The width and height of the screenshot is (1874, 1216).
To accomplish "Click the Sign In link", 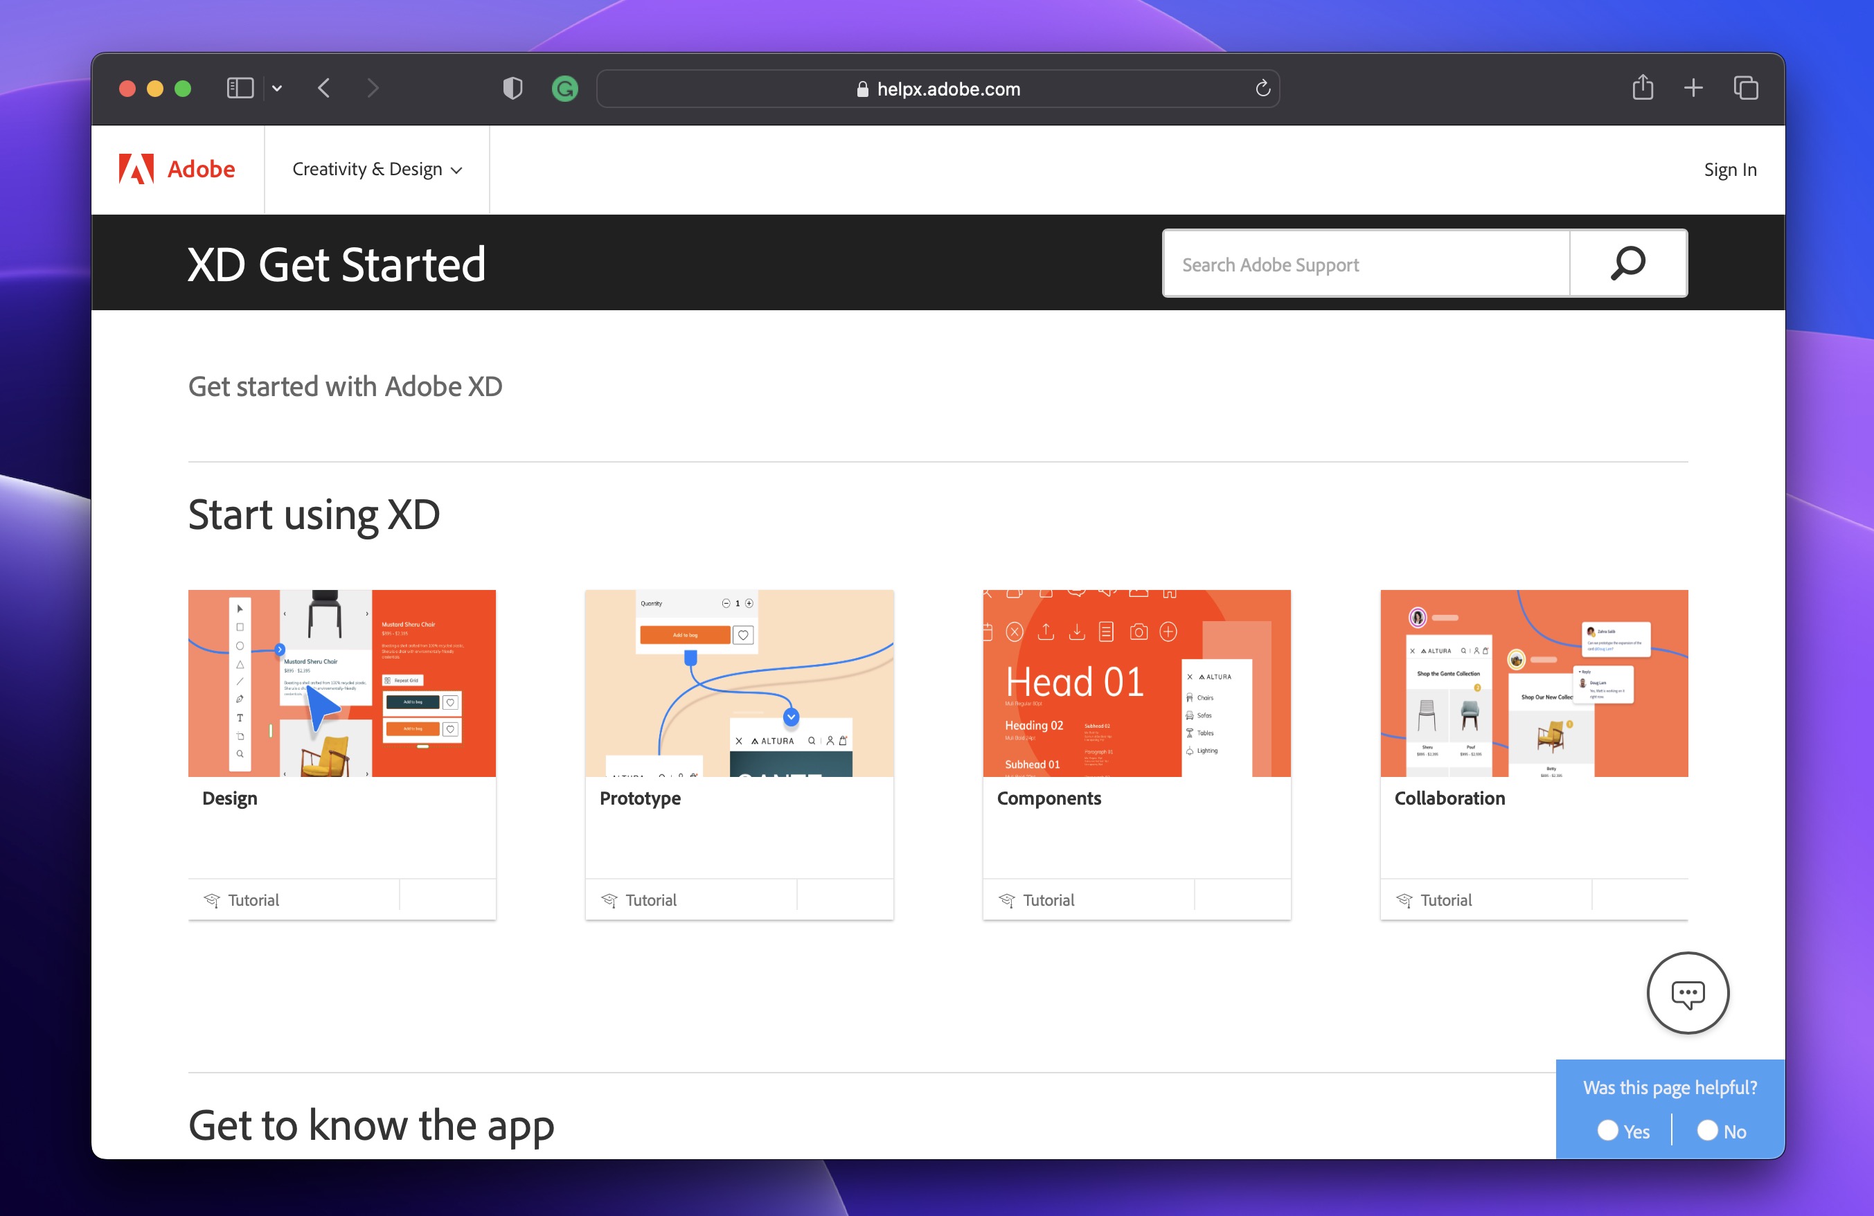I will 1730,168.
